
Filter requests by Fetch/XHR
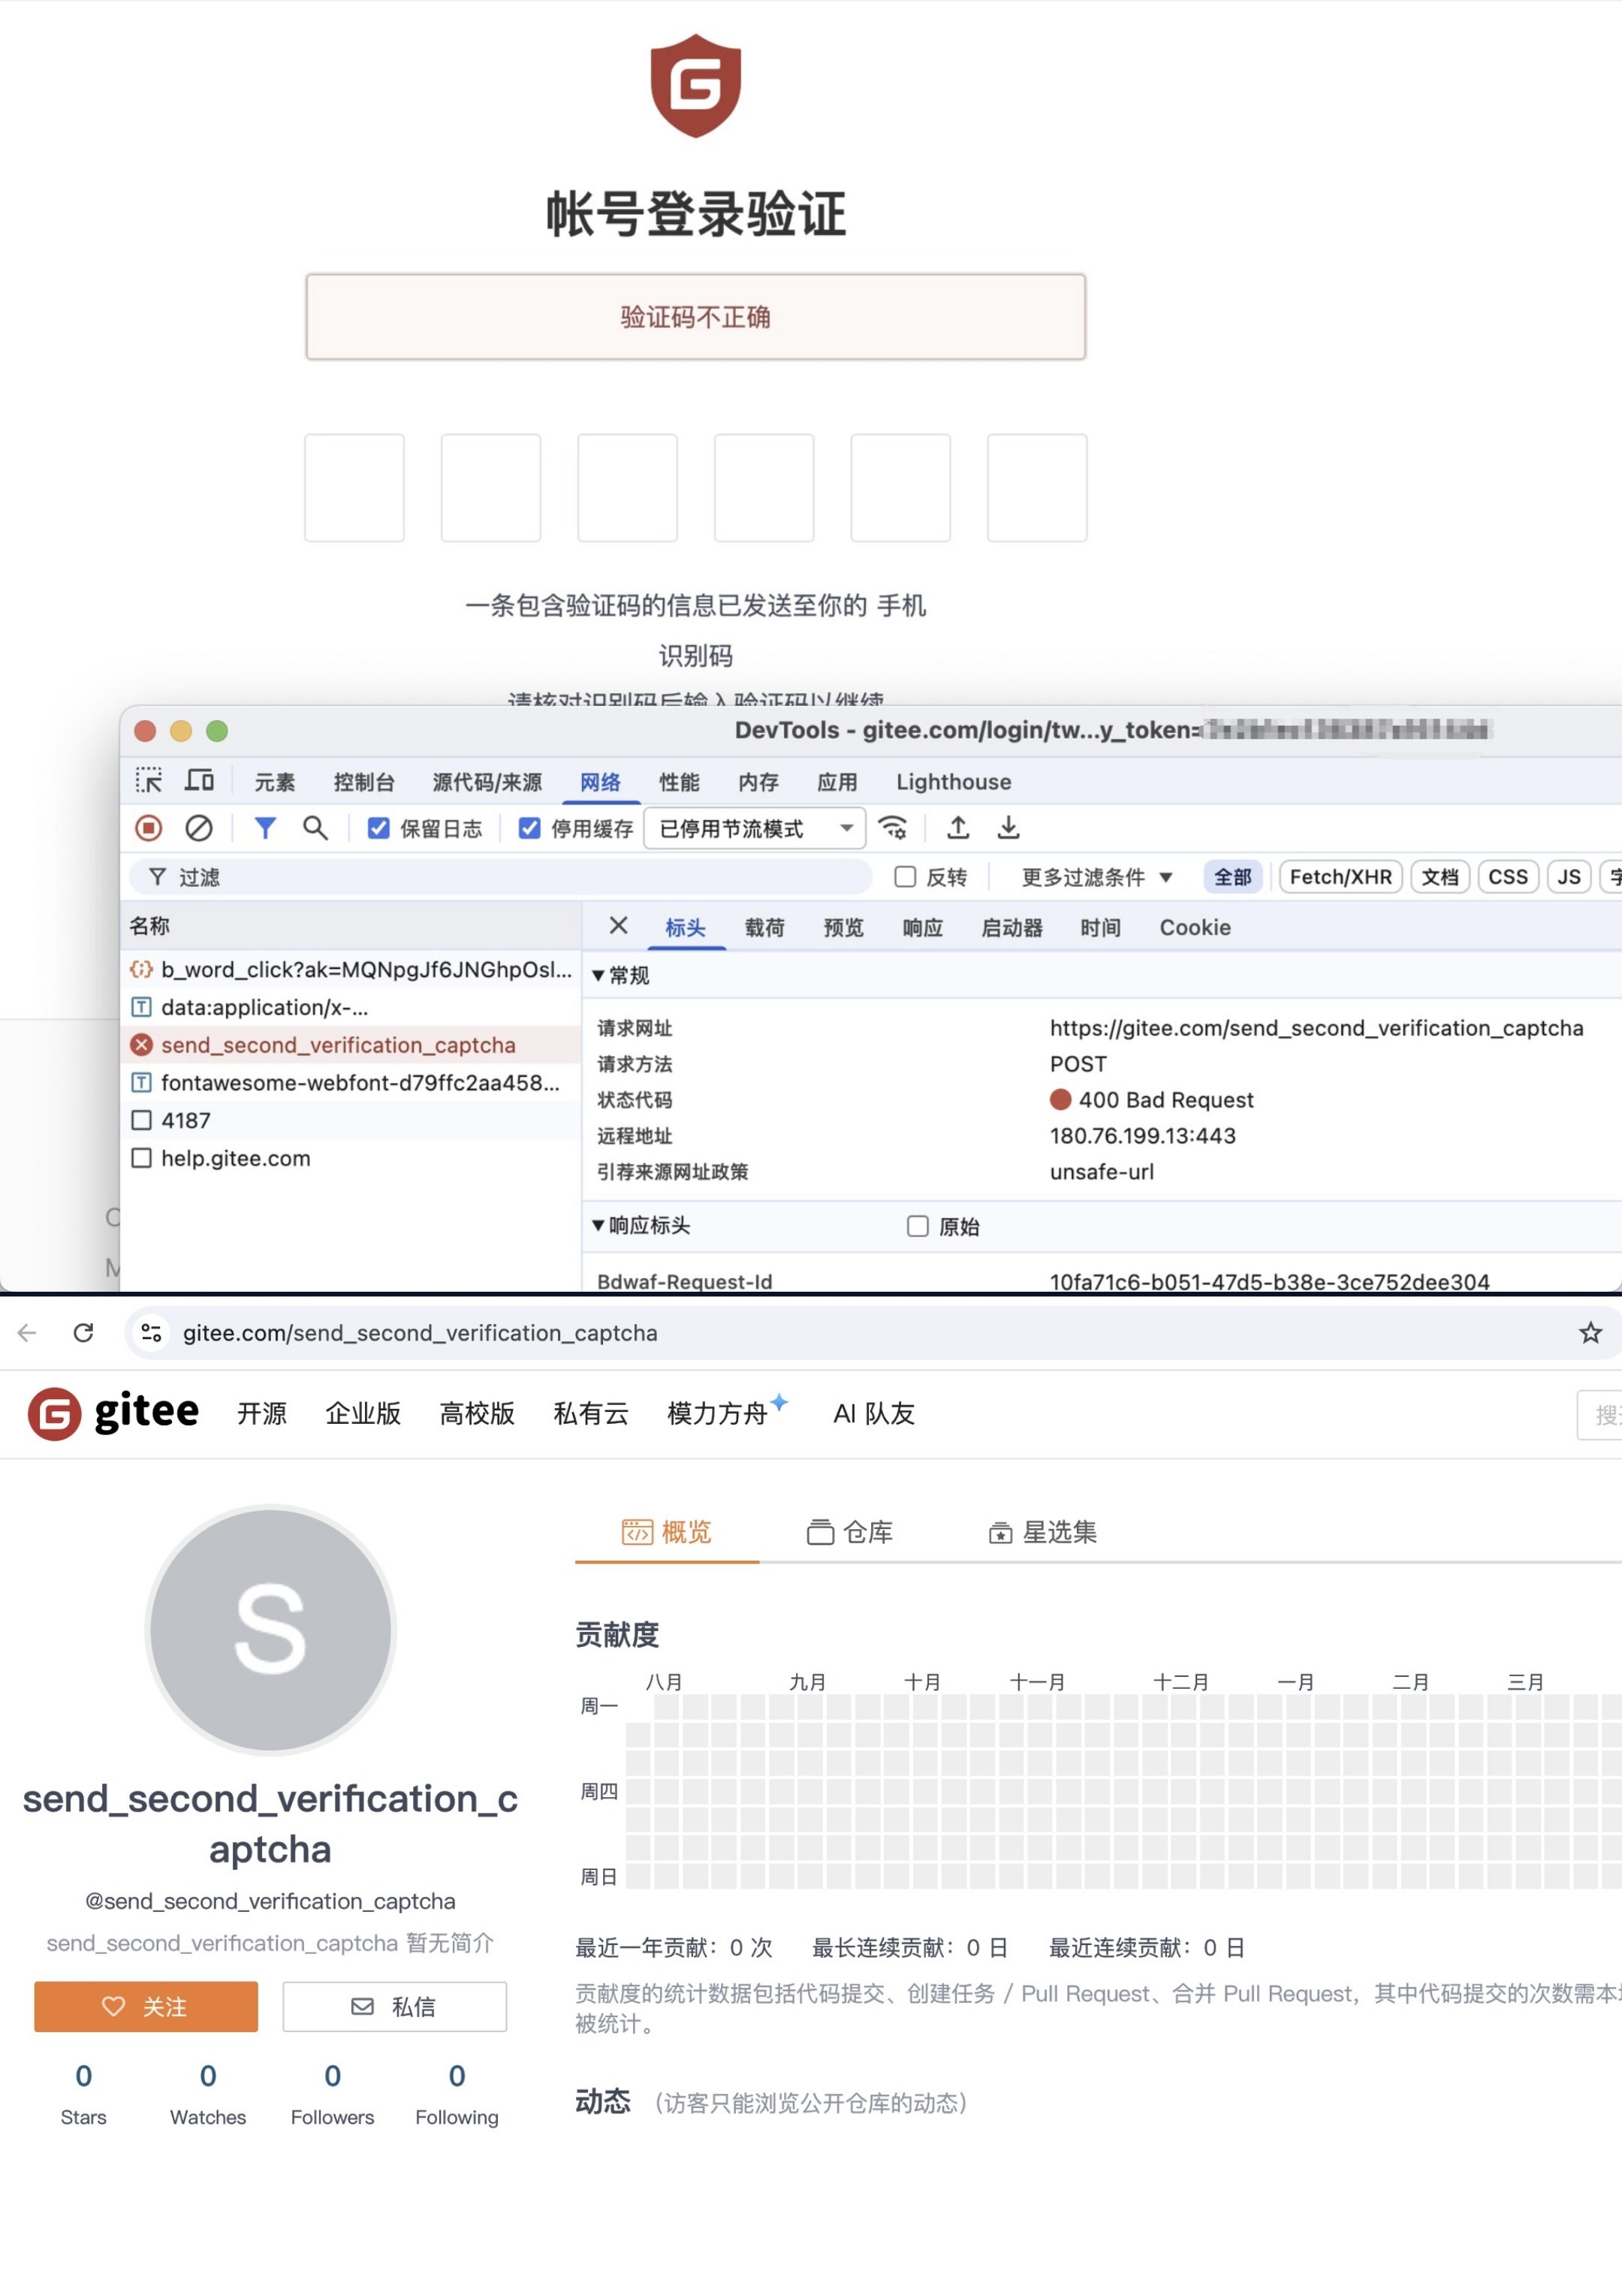1340,877
